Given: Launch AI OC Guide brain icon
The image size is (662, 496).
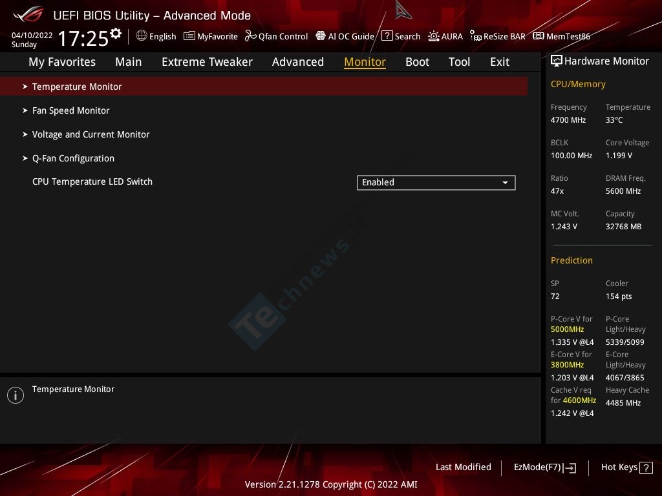Looking at the screenshot, I should pyautogui.click(x=321, y=36).
